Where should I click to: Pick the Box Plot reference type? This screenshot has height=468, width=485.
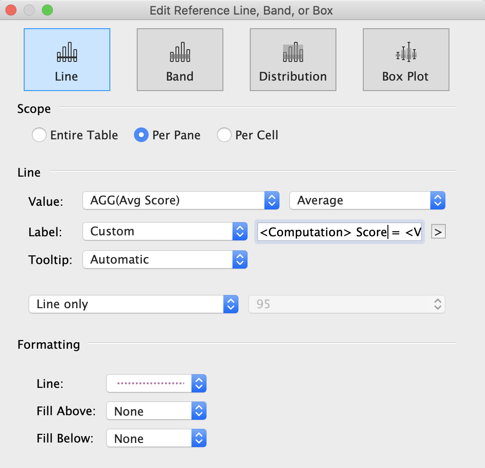tap(406, 60)
